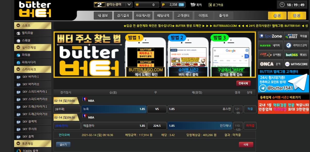Open 파워볼 via its blue ball icon
The image size is (310, 152).
coord(18,55)
